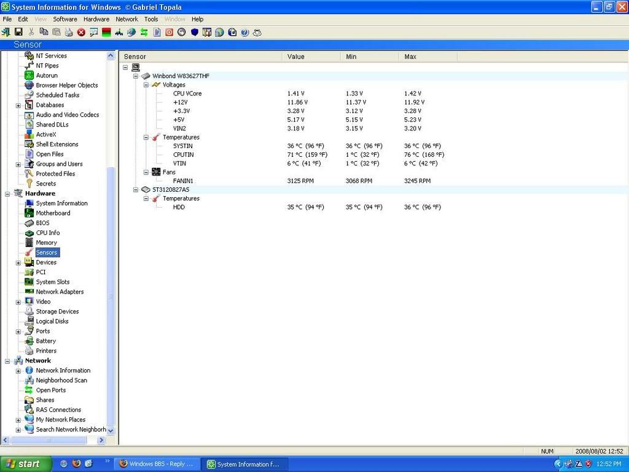Click the blue question mark help icon
Screen dimensions: 629x472
point(244,33)
